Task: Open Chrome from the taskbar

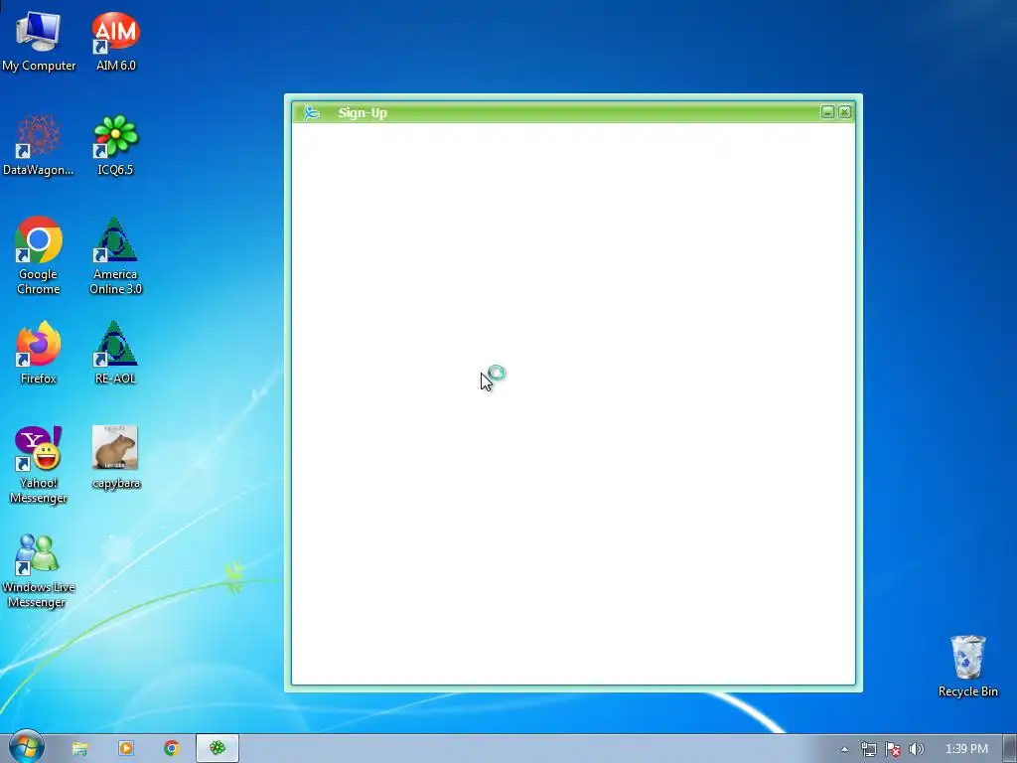Action: 171,749
